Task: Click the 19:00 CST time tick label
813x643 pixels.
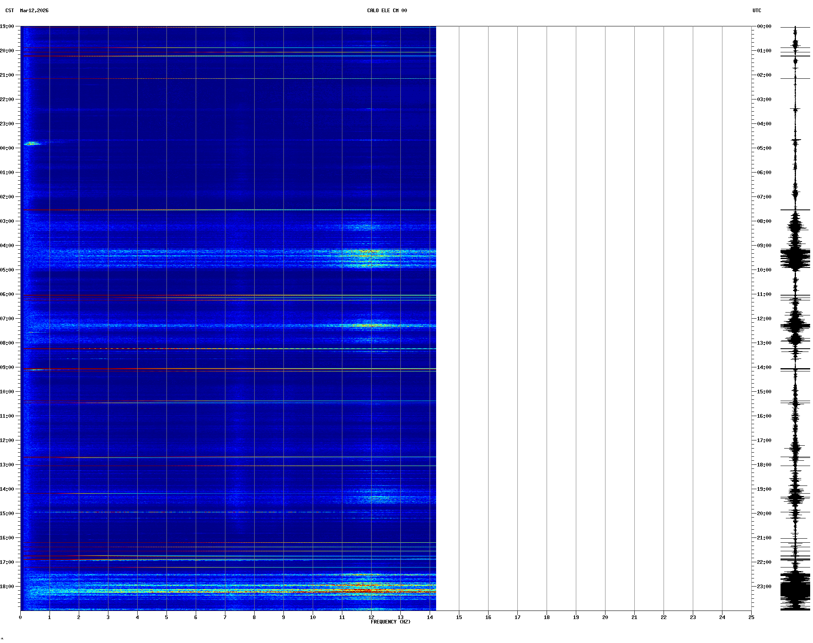Action: 7,26
